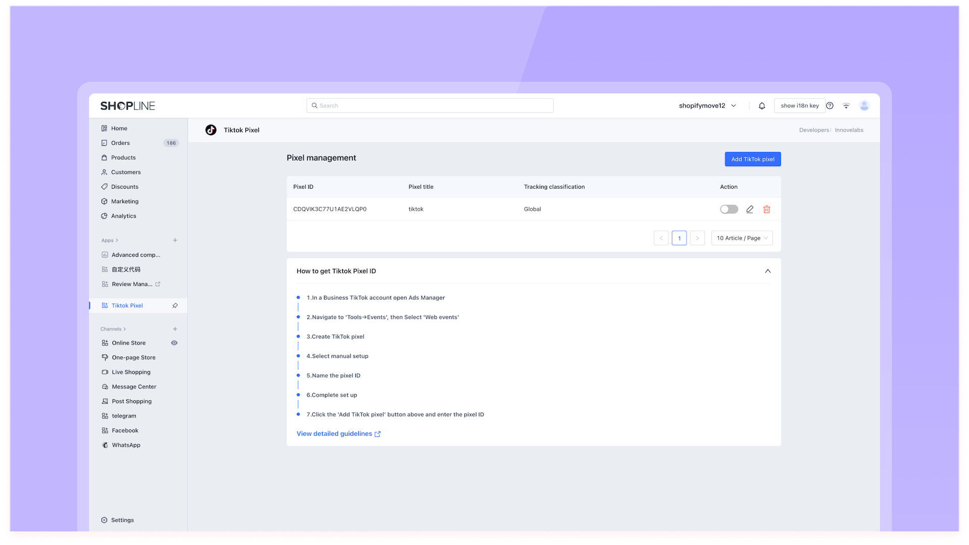Click into the Search input field
The image size is (969, 545).
coord(430,106)
